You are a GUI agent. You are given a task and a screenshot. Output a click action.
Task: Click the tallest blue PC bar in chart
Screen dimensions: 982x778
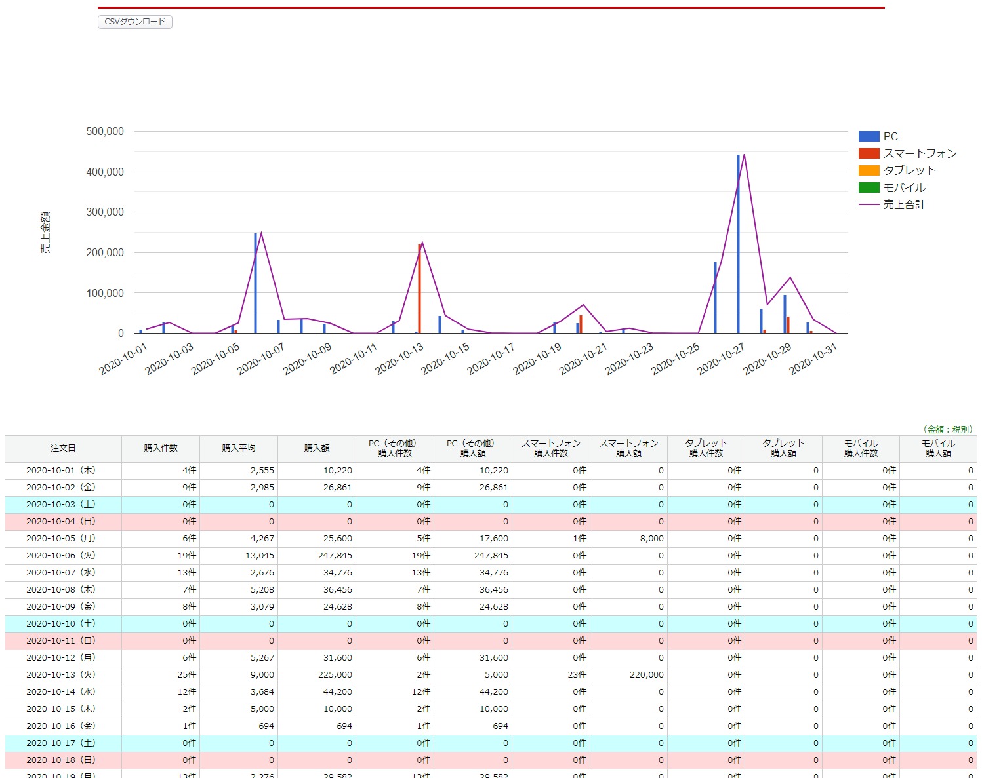(x=738, y=249)
